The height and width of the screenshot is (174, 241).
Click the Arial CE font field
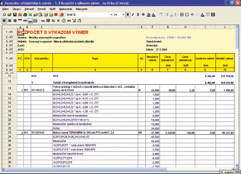(88, 15)
